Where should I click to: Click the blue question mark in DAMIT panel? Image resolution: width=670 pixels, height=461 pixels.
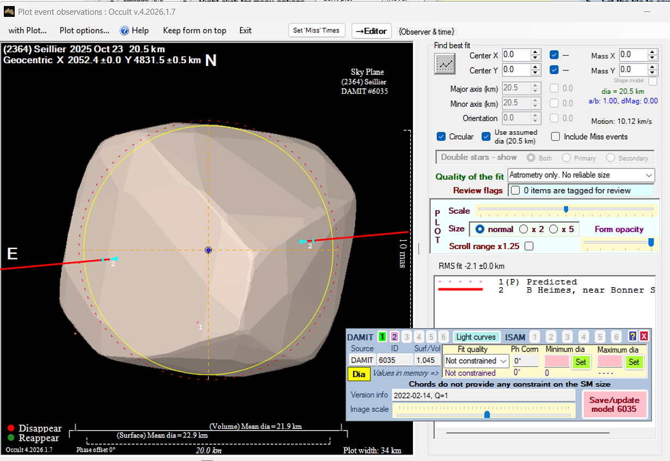click(632, 337)
